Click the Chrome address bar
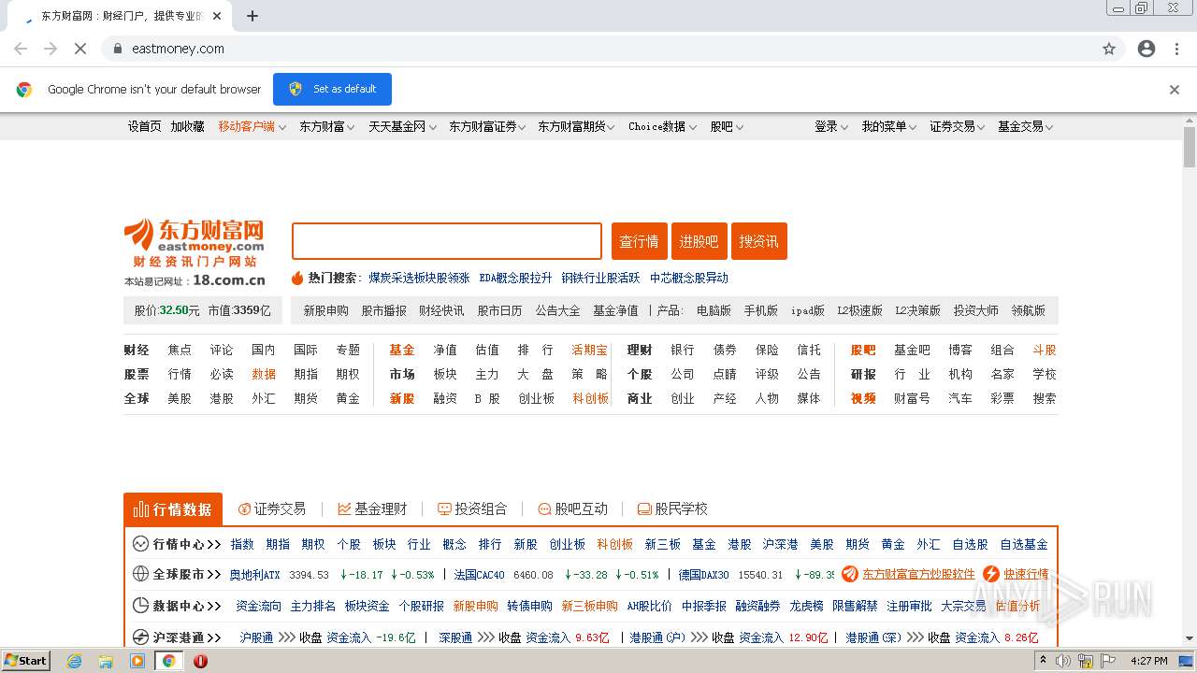 click(x=613, y=49)
